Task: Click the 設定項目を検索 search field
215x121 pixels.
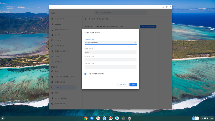Action: click(x=121, y=13)
